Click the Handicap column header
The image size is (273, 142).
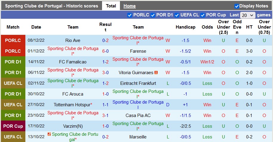coord(185,27)
